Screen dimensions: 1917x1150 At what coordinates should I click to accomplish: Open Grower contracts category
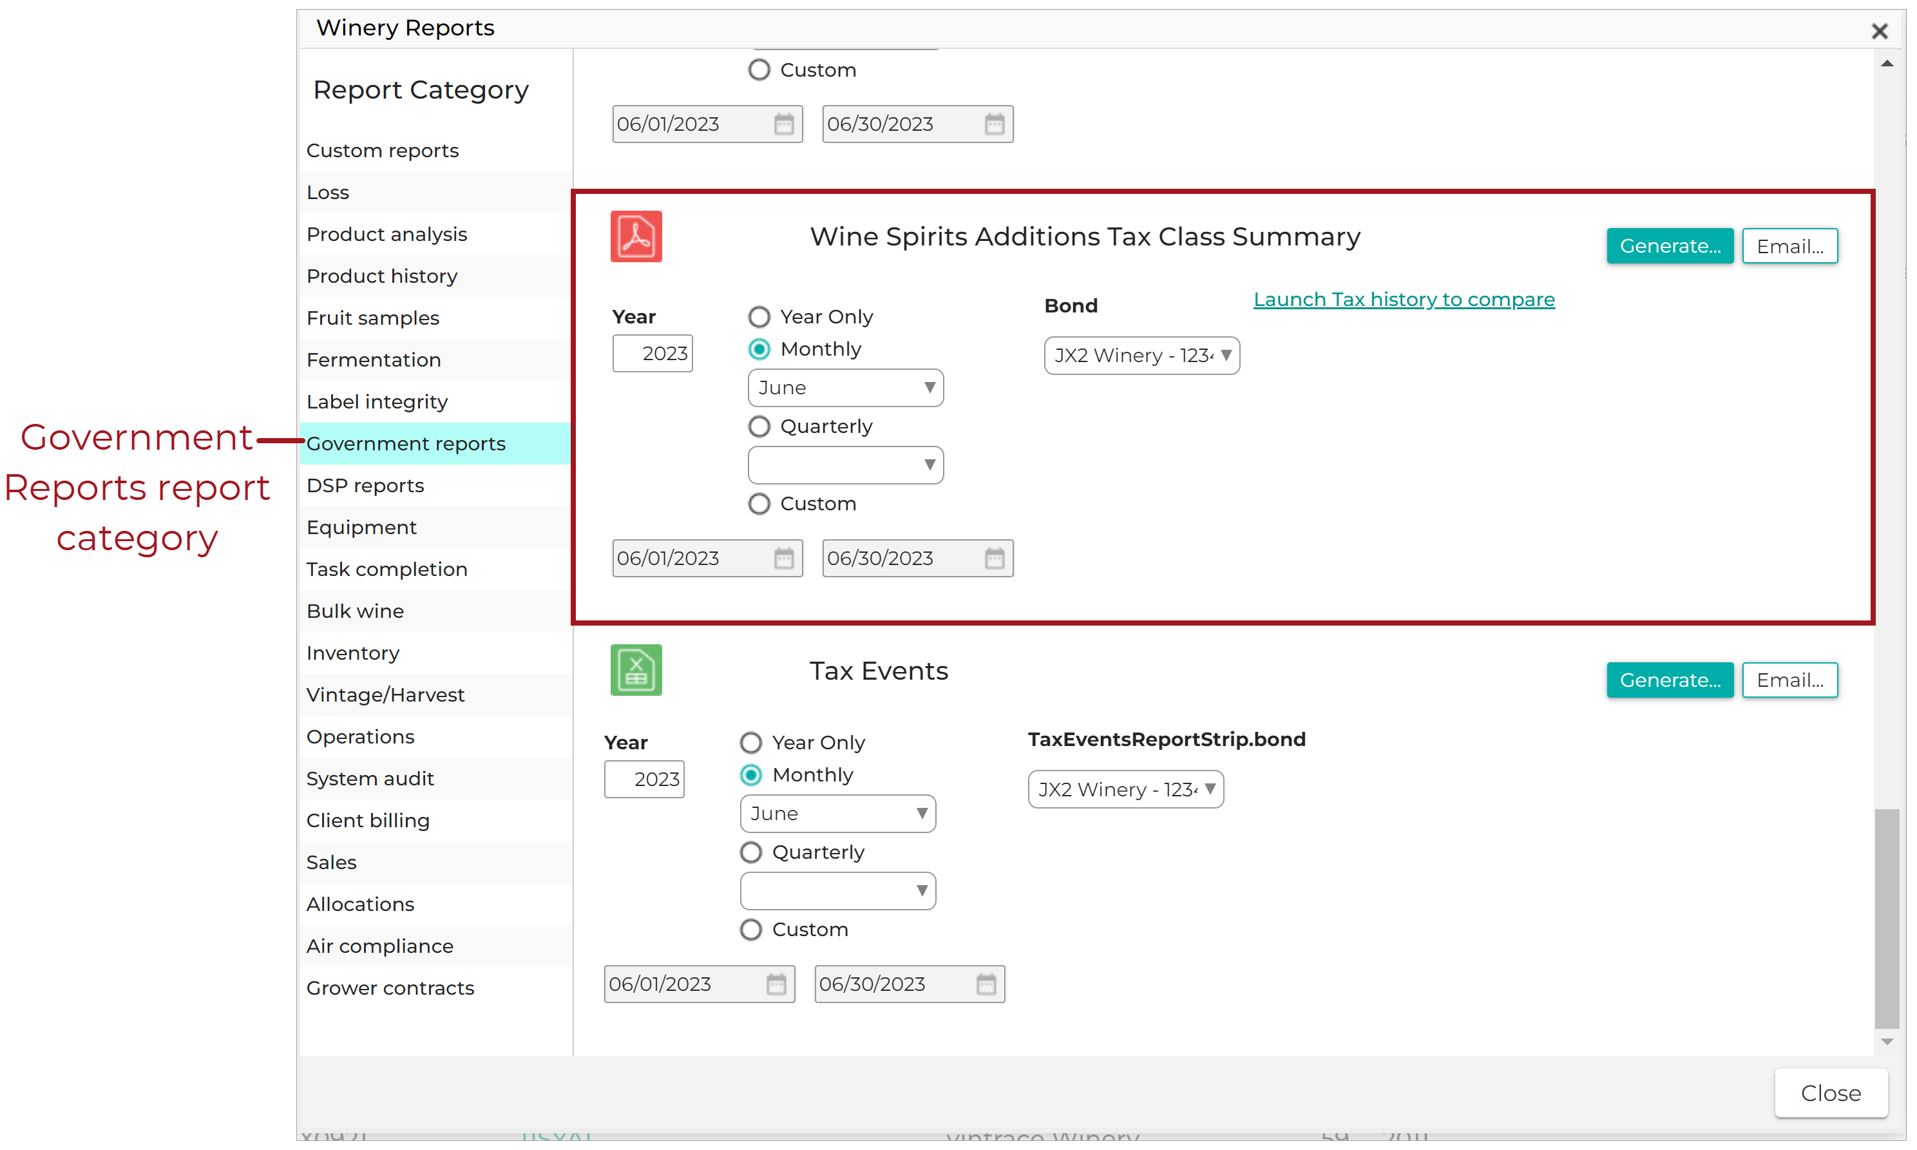435,987
